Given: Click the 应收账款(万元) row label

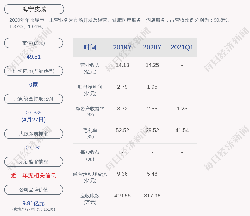Looking at the screenshot, I should (90, 199).
